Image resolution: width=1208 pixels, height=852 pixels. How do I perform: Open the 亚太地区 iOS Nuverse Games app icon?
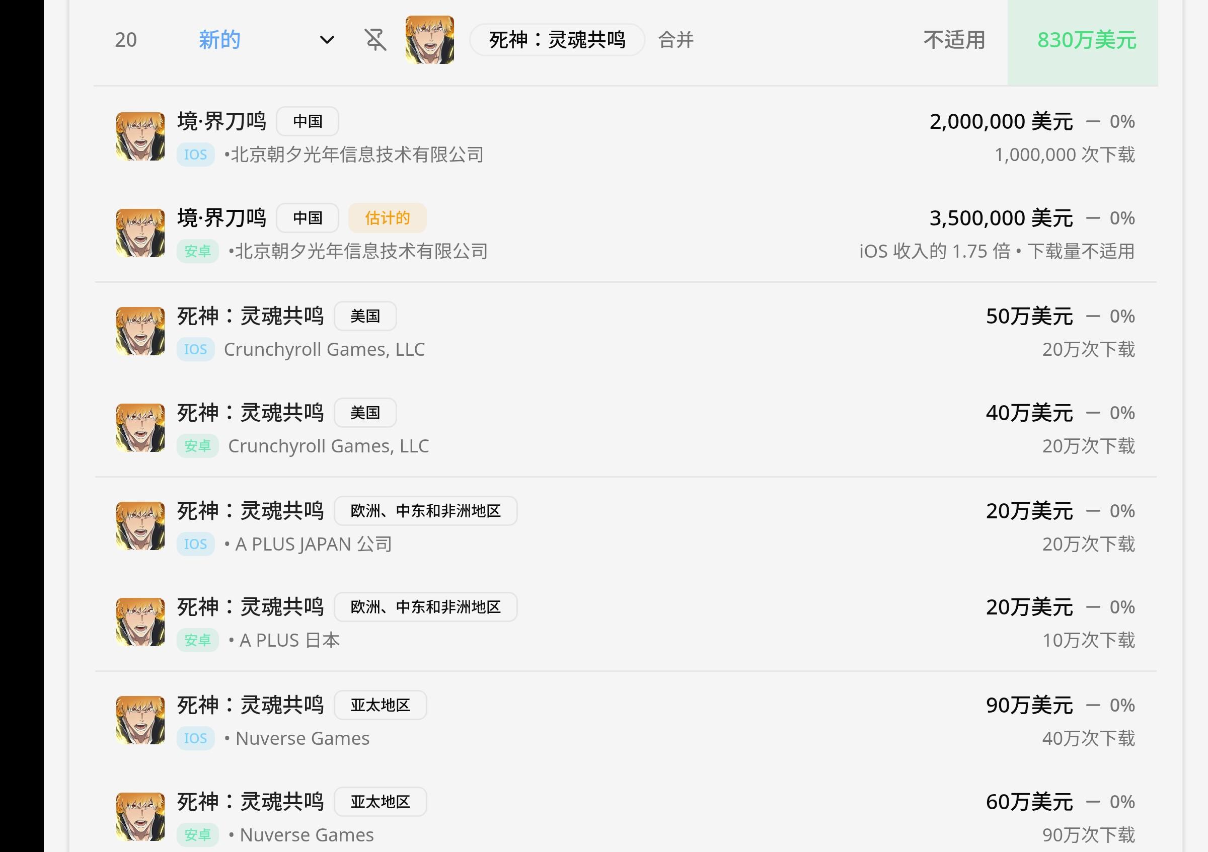pyautogui.click(x=140, y=721)
